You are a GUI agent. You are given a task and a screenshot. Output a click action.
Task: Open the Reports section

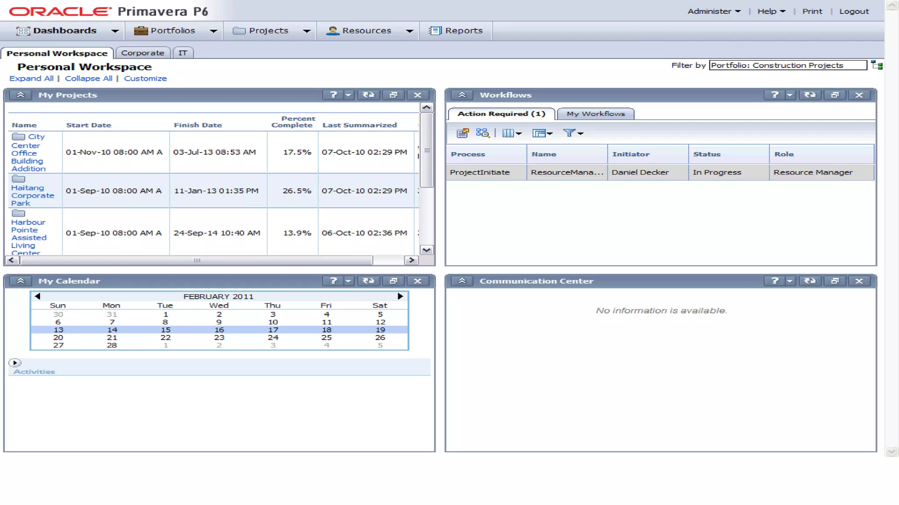[x=456, y=30]
